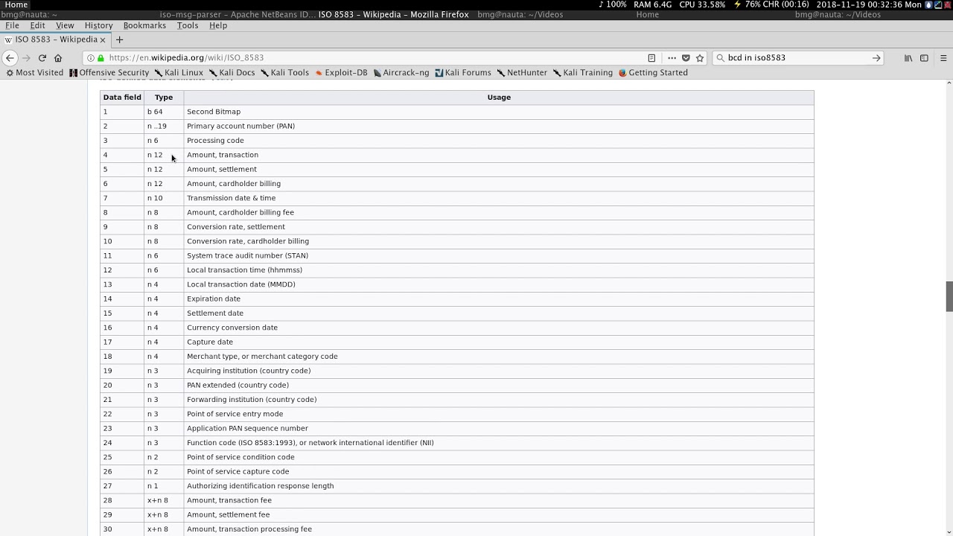Go to Firefox home page
This screenshot has width=953, height=536.
coord(58,58)
